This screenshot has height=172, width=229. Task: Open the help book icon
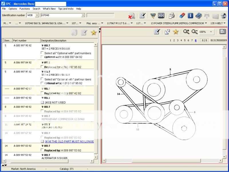click(x=198, y=15)
